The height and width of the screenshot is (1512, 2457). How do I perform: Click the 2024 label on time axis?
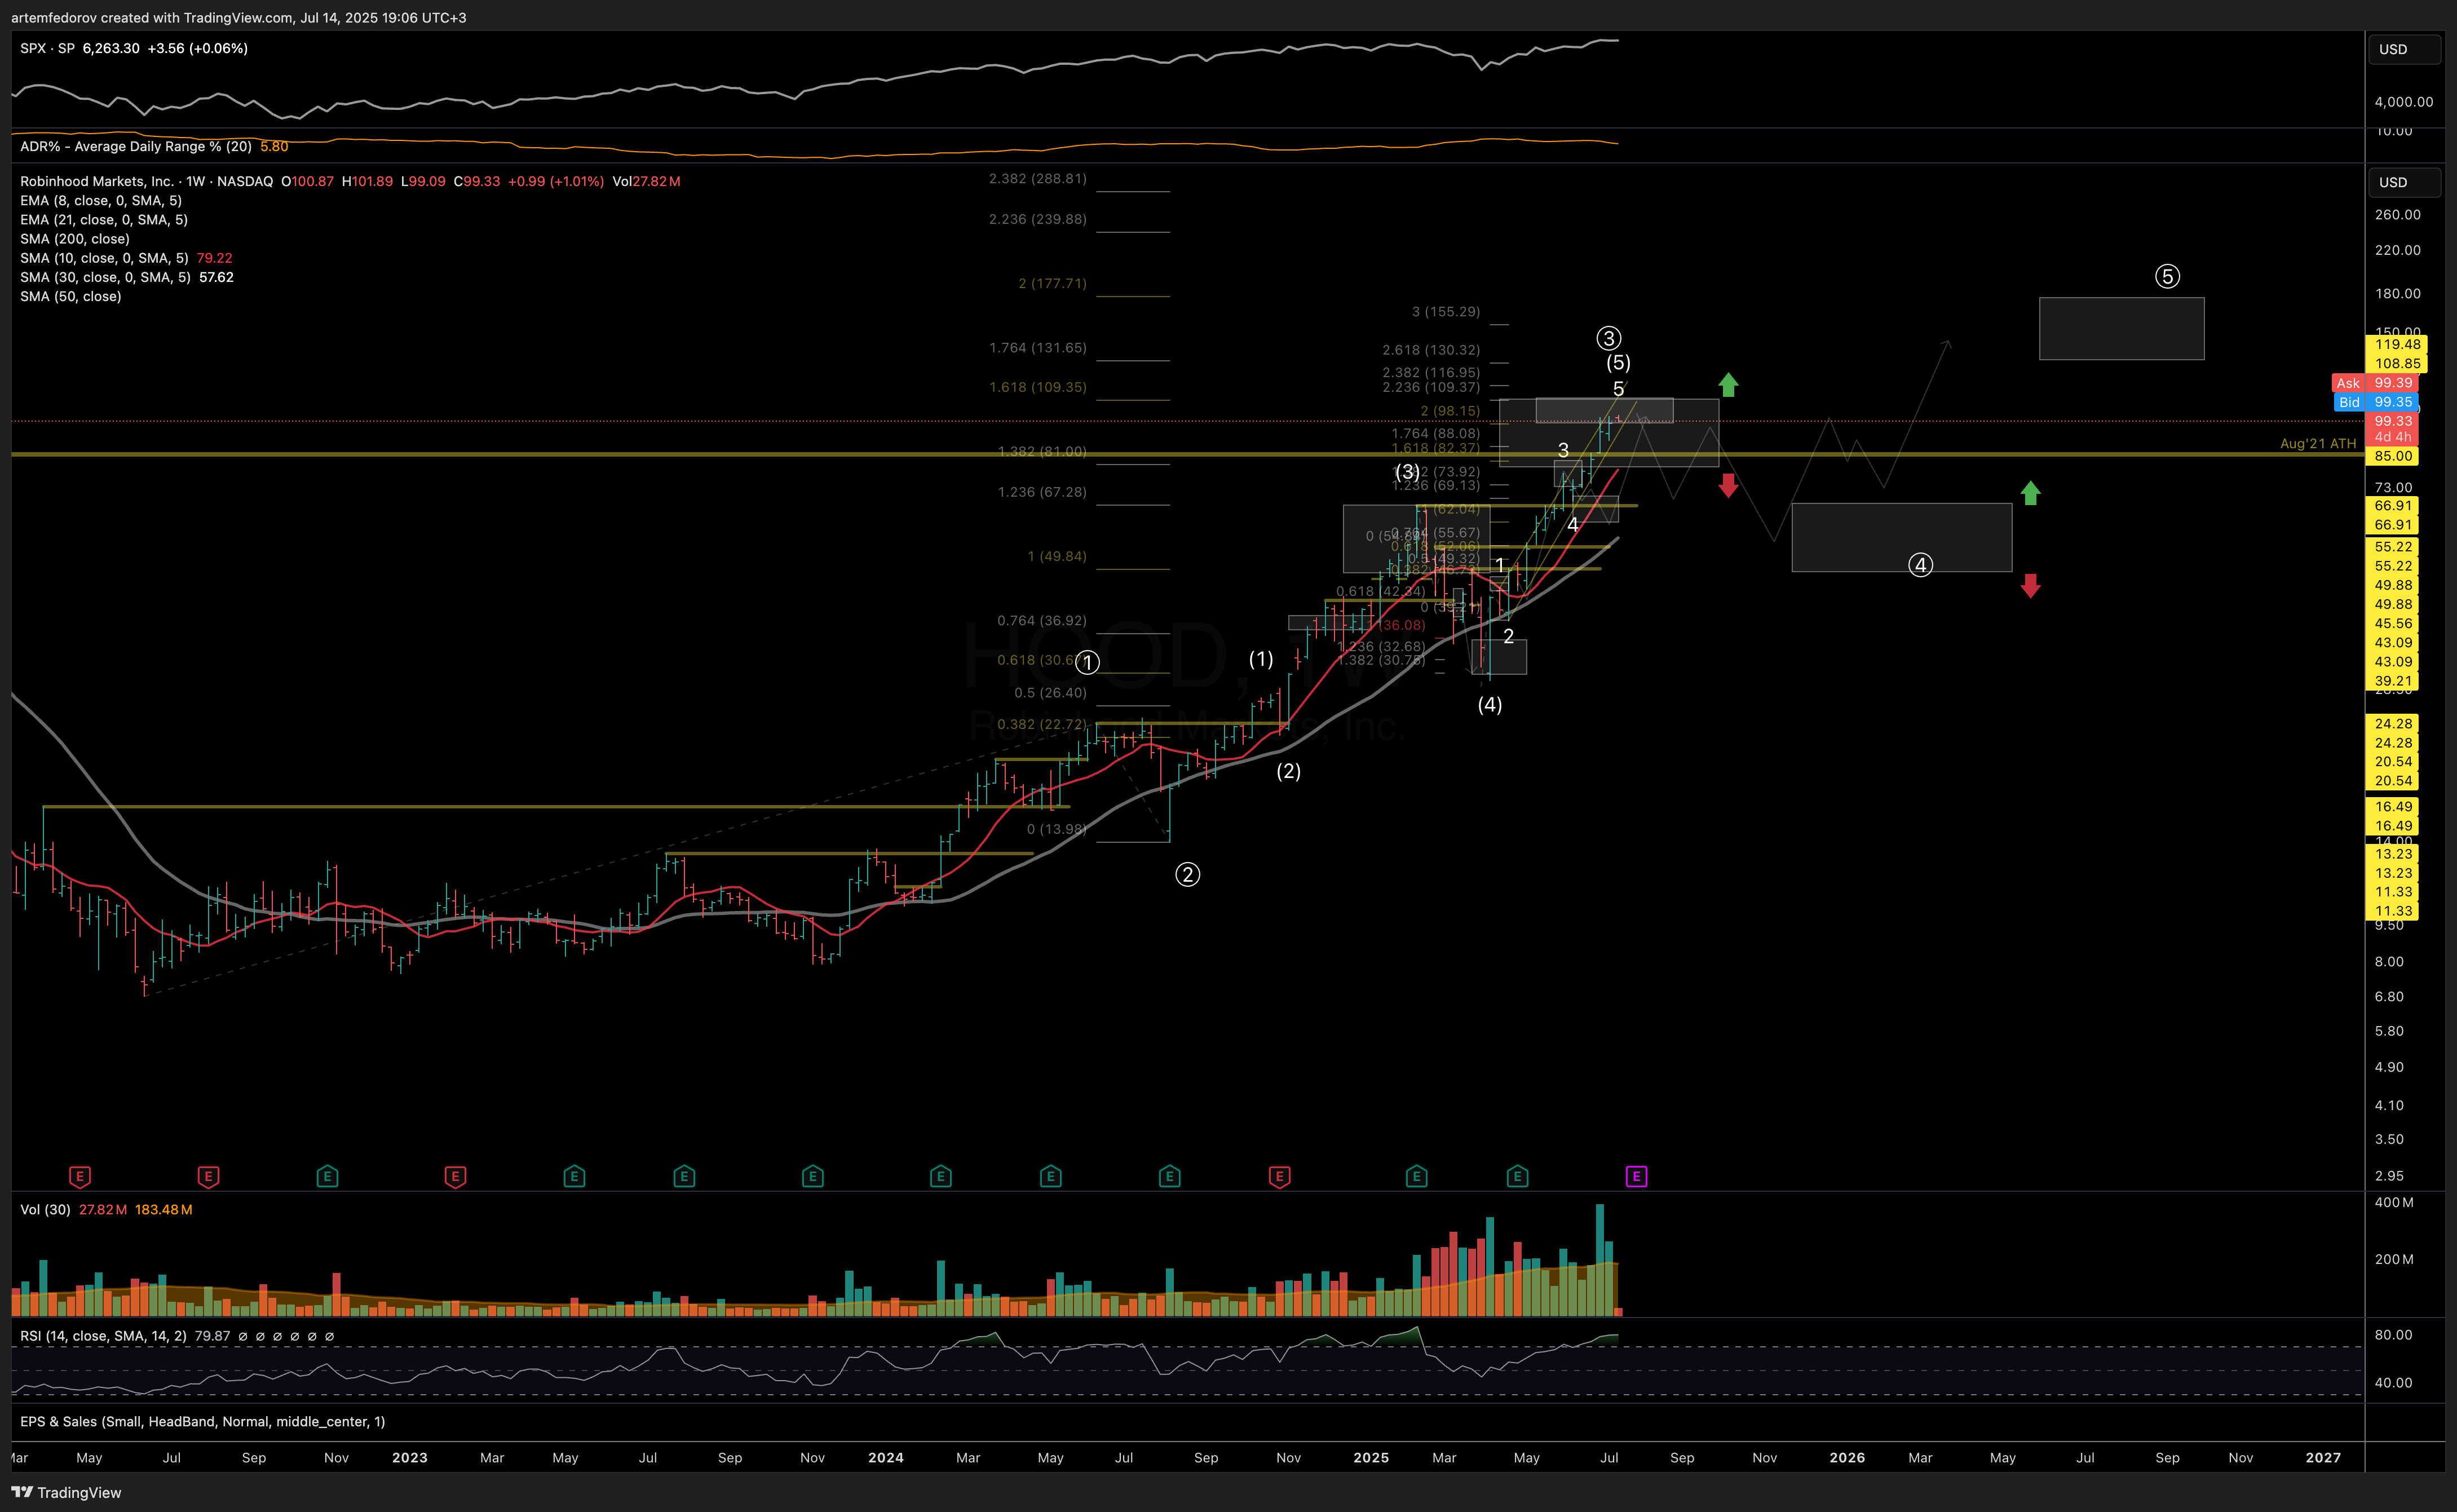(886, 1458)
